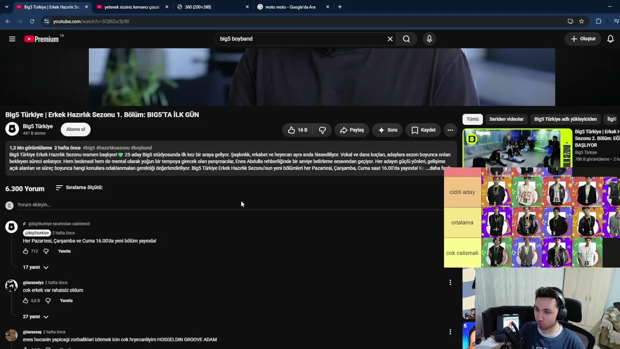Select the Seriden videolar chip
The height and width of the screenshot is (349, 620).
pos(506,119)
